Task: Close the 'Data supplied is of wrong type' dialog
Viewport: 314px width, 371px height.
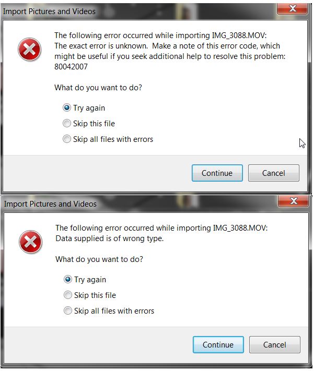Action: click(294, 201)
